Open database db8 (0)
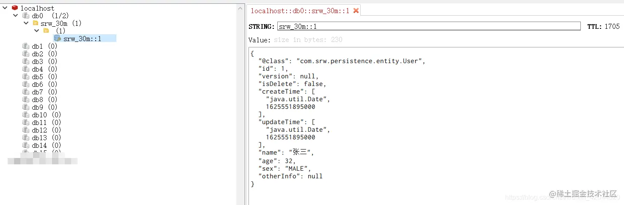The height and width of the screenshot is (205, 624). coord(44,100)
